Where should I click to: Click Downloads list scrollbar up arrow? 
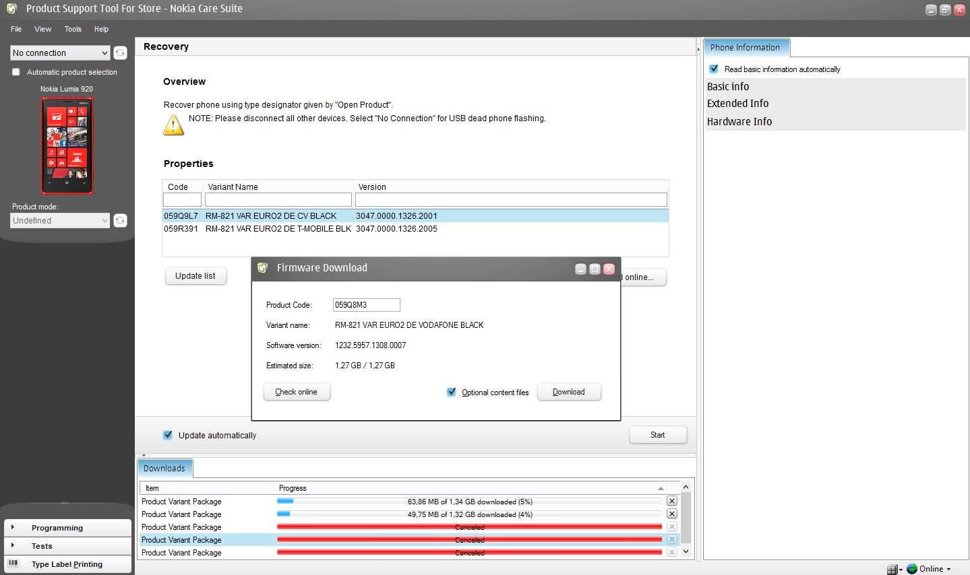click(x=686, y=487)
